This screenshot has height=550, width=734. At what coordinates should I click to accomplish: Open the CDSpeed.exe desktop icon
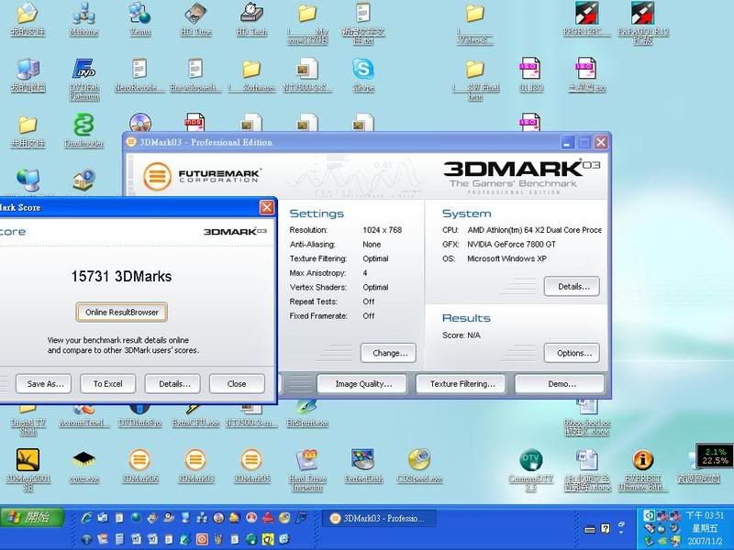419,467
